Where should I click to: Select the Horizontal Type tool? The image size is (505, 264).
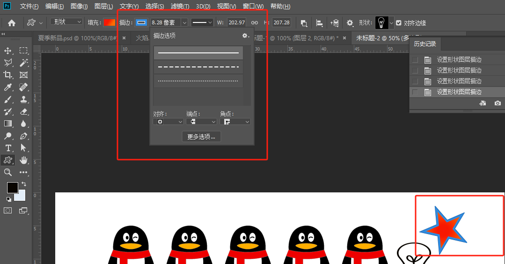point(8,148)
